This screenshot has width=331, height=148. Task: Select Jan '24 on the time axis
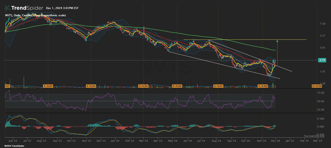point(115,141)
